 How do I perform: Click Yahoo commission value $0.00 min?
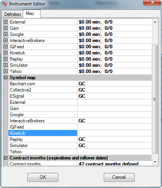point(115,71)
